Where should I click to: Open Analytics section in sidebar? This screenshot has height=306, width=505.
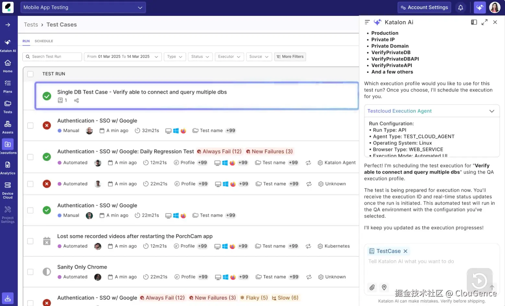(8, 168)
